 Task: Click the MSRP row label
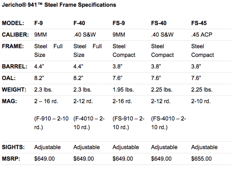(11, 159)
